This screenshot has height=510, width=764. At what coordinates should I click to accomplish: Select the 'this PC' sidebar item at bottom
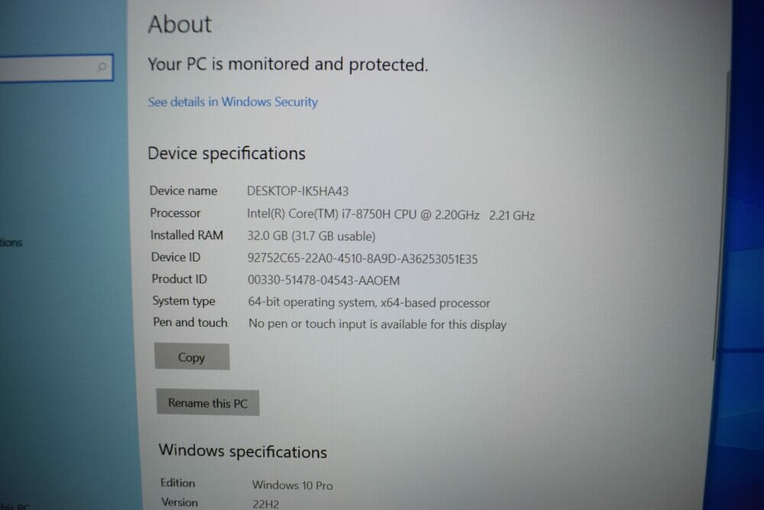15,506
